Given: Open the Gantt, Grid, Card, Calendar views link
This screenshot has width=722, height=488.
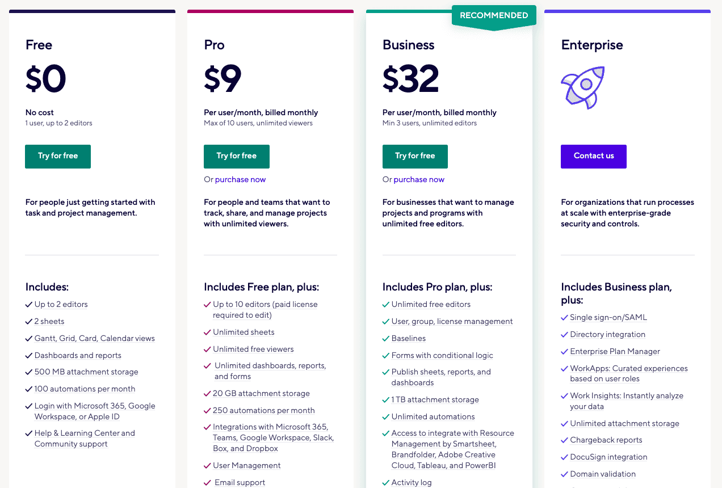Looking at the screenshot, I should tap(94, 338).
